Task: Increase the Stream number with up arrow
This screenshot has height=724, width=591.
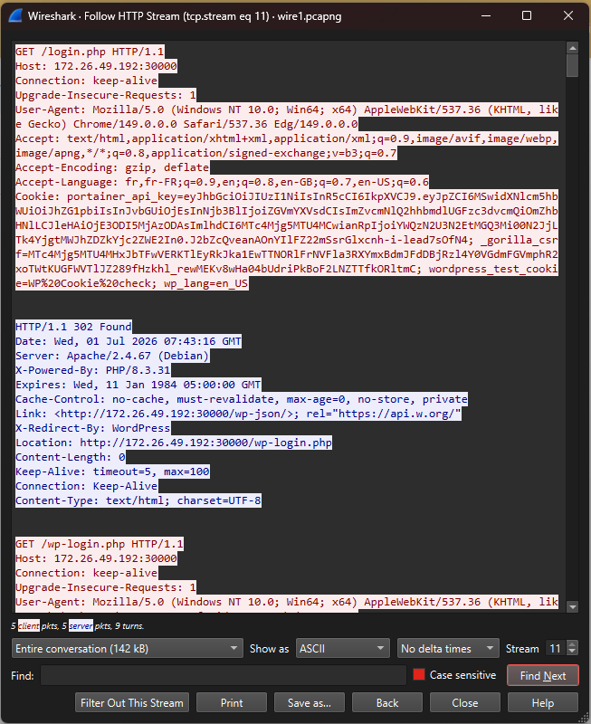Action: coord(572,644)
